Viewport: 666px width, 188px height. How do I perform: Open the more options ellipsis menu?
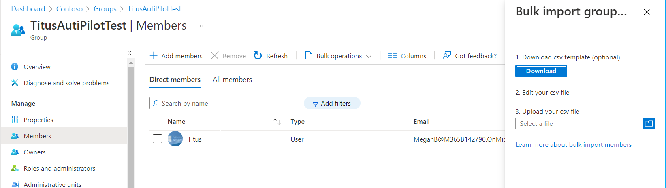[203, 26]
